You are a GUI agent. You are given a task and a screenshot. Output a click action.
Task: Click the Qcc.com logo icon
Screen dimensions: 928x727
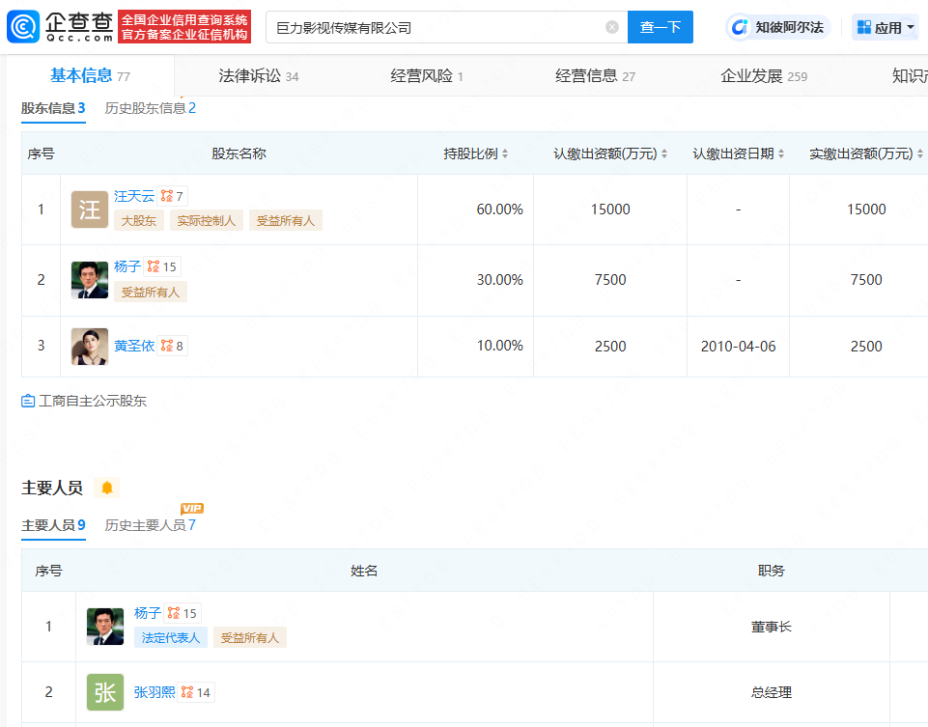click(x=23, y=27)
